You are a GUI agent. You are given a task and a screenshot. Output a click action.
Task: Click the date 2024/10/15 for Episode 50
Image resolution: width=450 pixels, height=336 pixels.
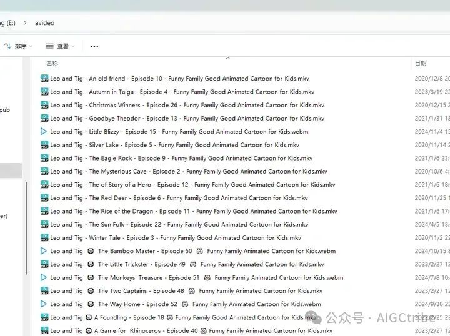tap(432, 251)
